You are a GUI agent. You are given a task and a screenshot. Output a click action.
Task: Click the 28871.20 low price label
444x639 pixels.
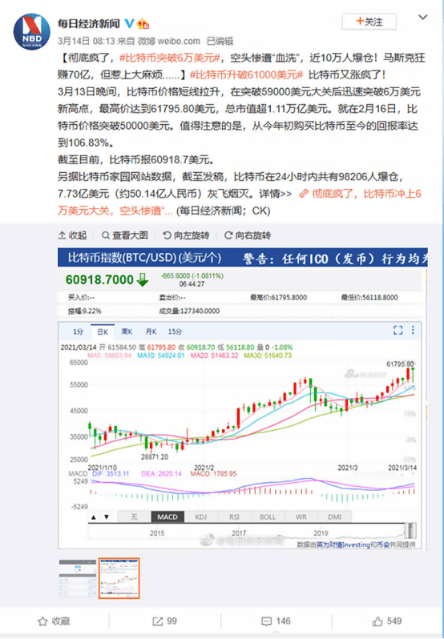click(155, 457)
